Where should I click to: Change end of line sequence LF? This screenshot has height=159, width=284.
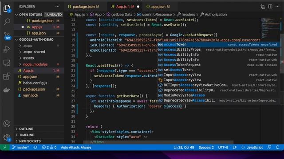pos(235,147)
